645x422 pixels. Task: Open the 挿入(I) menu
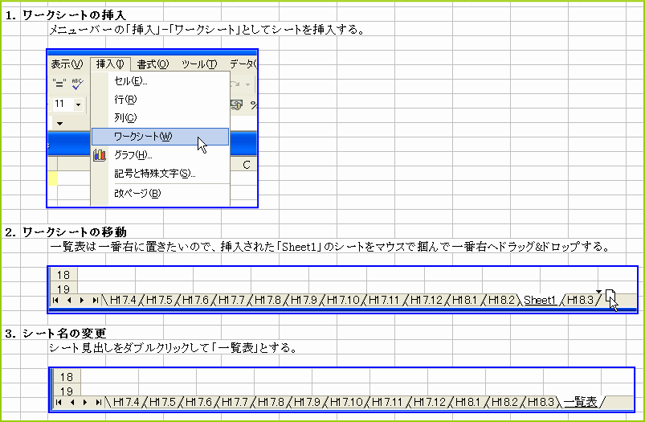[x=110, y=64]
